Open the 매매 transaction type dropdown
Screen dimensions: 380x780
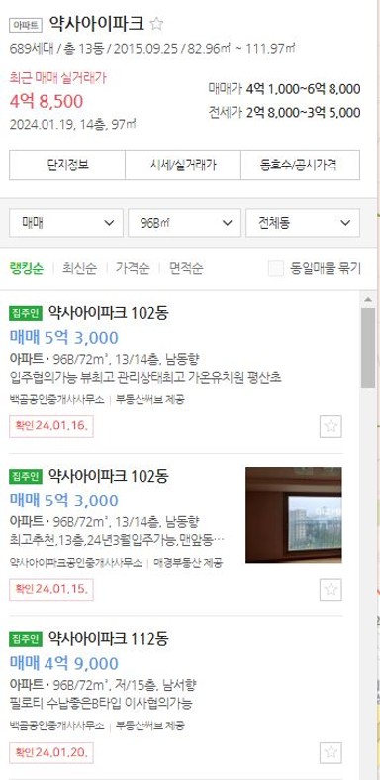tap(66, 223)
